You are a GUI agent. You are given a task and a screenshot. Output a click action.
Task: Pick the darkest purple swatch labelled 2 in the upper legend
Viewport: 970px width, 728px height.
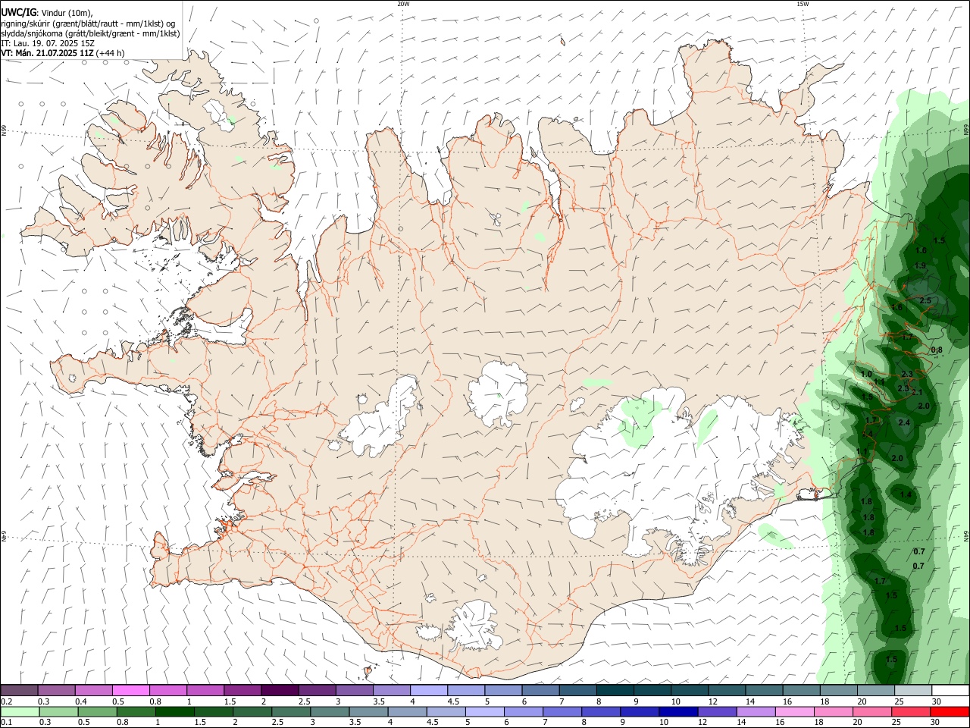tap(280, 691)
